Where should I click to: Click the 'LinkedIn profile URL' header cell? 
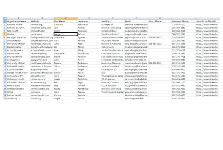pos(207,21)
